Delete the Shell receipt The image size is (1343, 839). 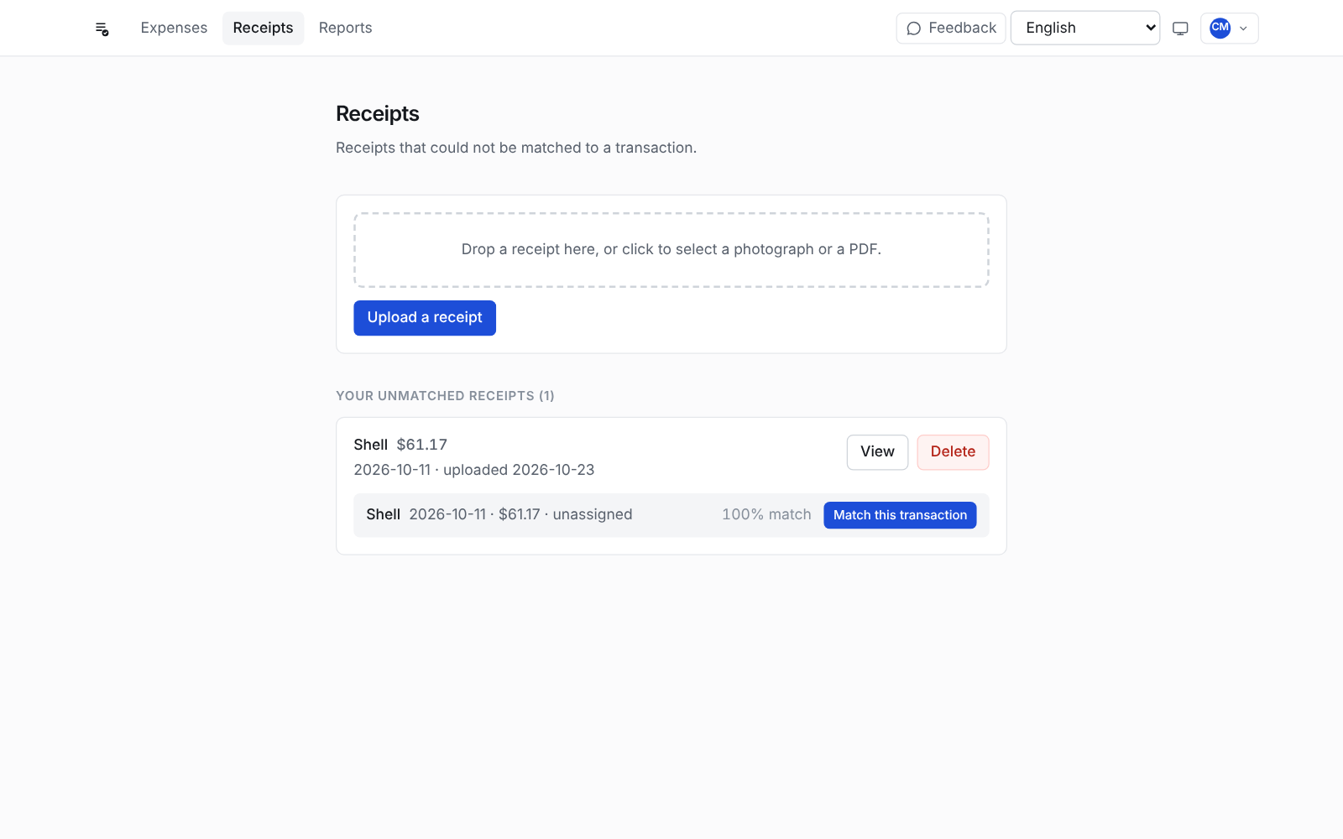click(x=953, y=452)
